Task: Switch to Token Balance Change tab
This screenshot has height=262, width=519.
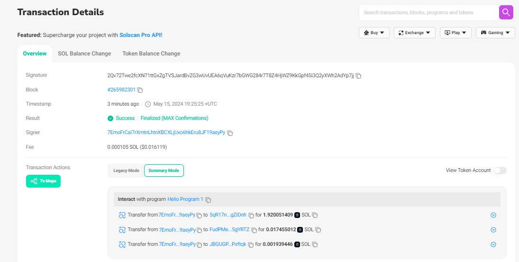Action: 151,54
